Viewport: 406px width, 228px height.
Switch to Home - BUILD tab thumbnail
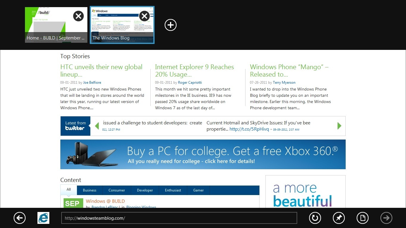[56, 25]
